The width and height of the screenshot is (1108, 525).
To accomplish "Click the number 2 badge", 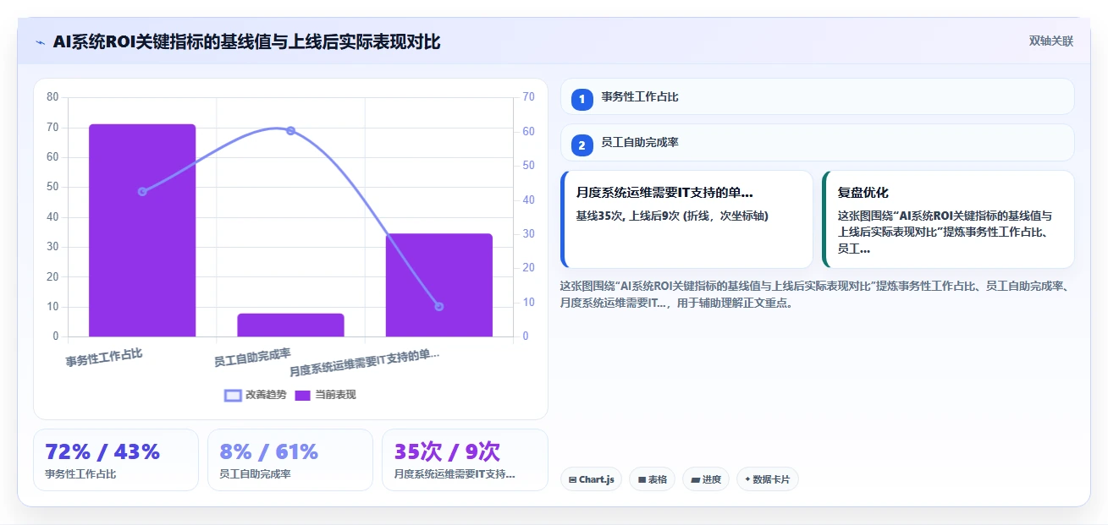I will (x=582, y=145).
